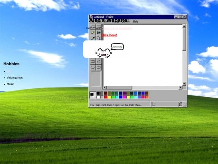Pick the bright yellow palette swatch
Screen dimensions: 218x164
[109, 97]
